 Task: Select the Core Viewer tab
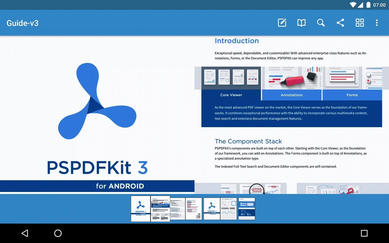coord(231,95)
